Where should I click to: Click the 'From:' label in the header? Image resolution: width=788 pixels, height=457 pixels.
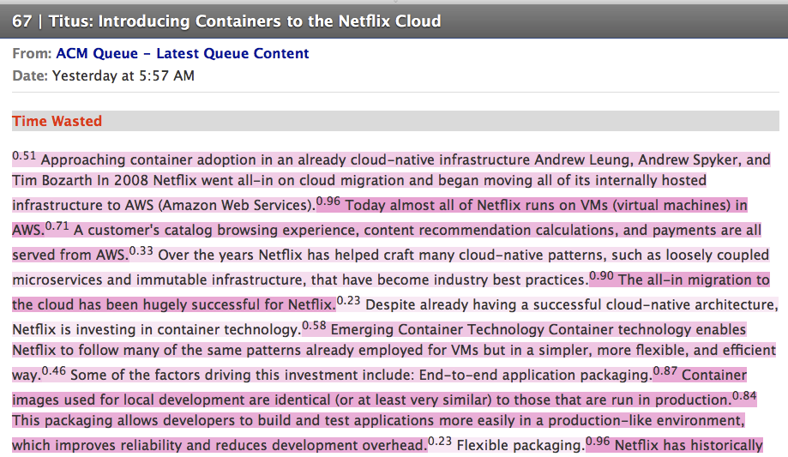tap(32, 53)
